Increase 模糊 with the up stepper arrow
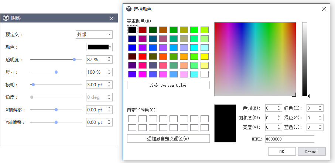This screenshot has width=335, height=163. coord(109,83)
